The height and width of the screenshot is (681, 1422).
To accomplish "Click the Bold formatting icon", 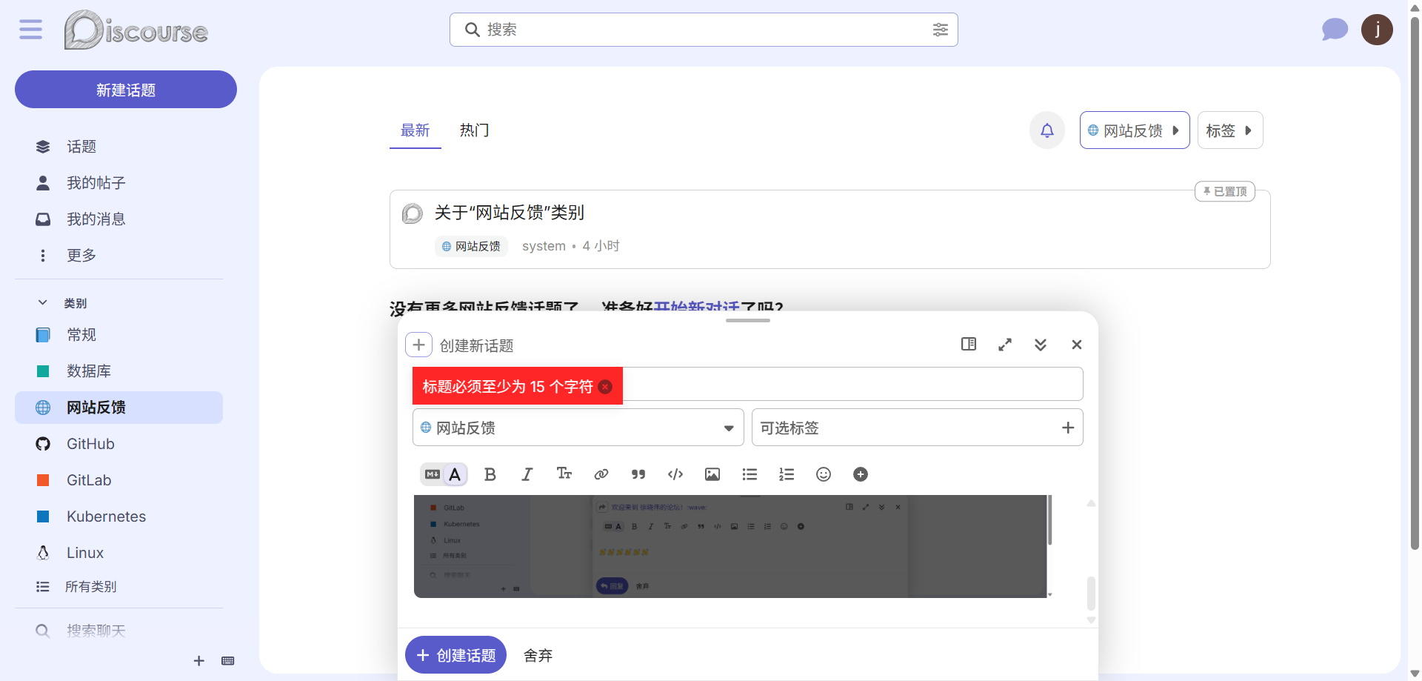I will coord(490,474).
